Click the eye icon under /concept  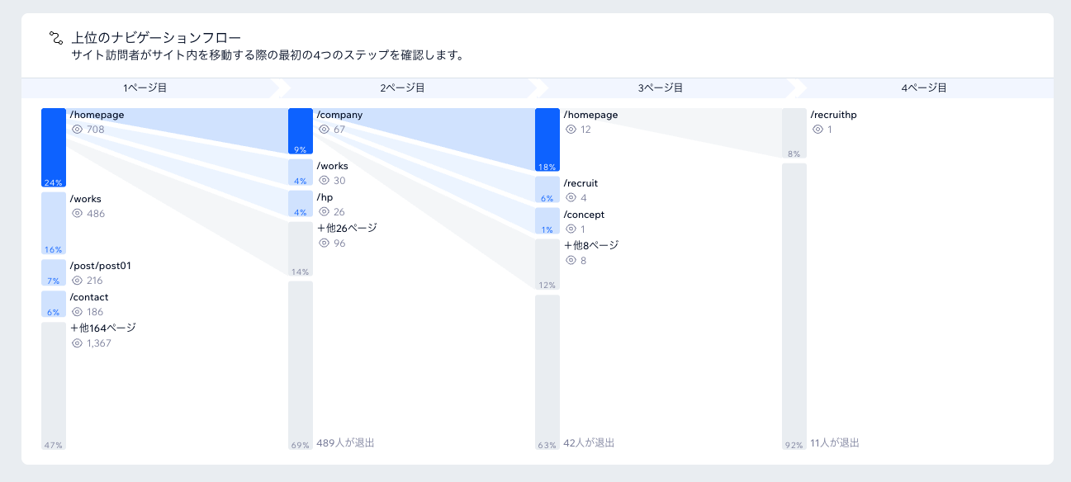[x=571, y=229]
